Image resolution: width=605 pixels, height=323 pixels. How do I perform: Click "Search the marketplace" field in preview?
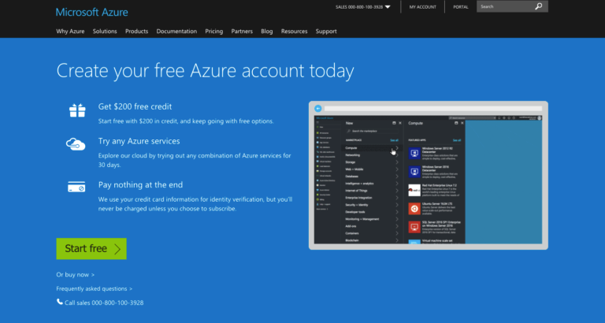373,132
